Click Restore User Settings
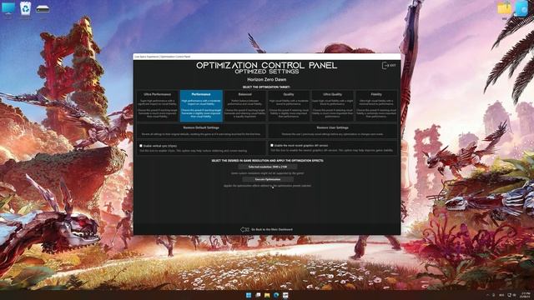This screenshot has height=300, width=534. pyautogui.click(x=333, y=131)
